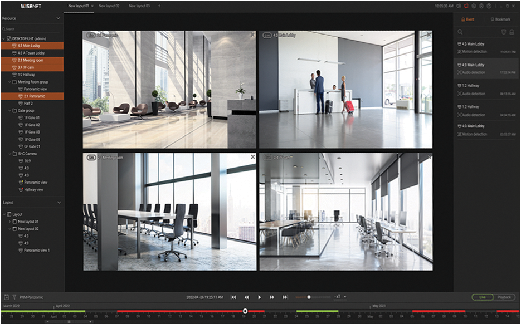Click the search icon in the Event panel

(460, 32)
